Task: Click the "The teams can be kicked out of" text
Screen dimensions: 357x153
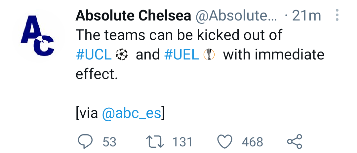Action: click(179, 35)
